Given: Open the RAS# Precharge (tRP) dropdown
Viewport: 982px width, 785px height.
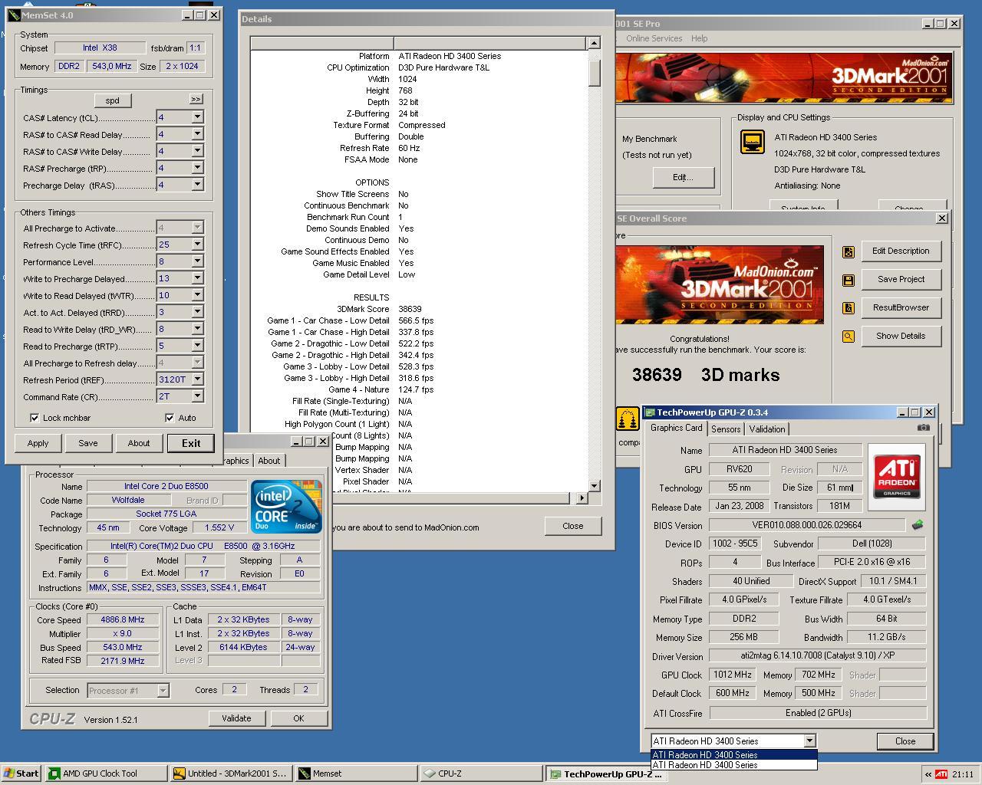Looking at the screenshot, I should tap(197, 168).
